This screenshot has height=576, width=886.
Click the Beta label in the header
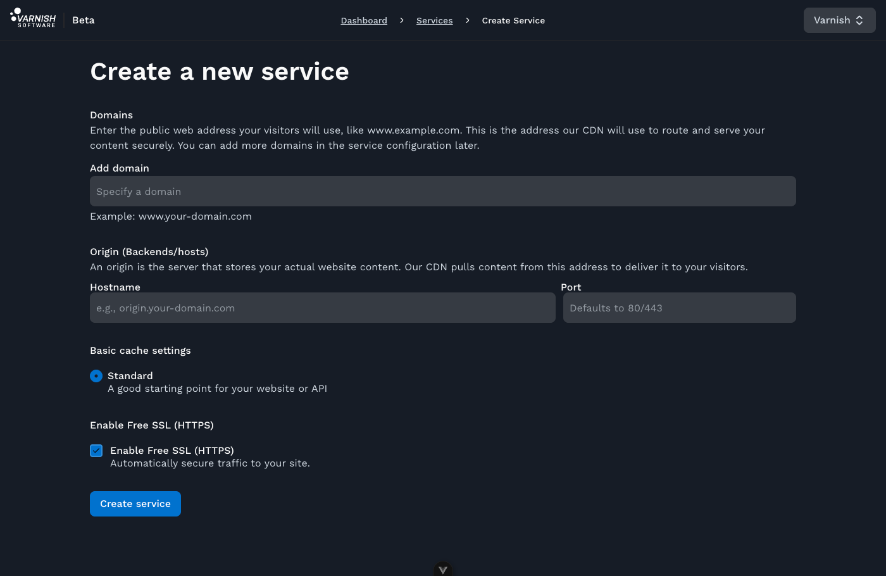84,20
